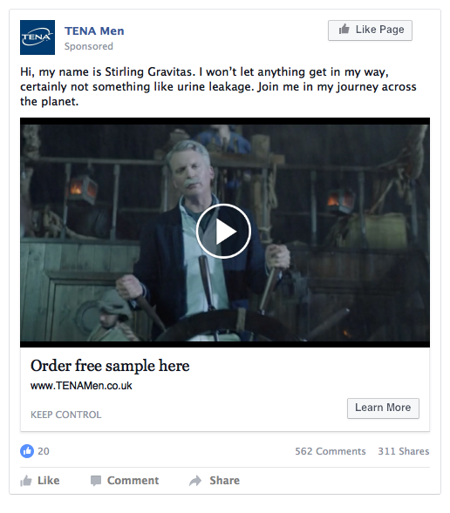Open the Order free sample here headline
Image resolution: width=450 pixels, height=513 pixels.
(110, 366)
